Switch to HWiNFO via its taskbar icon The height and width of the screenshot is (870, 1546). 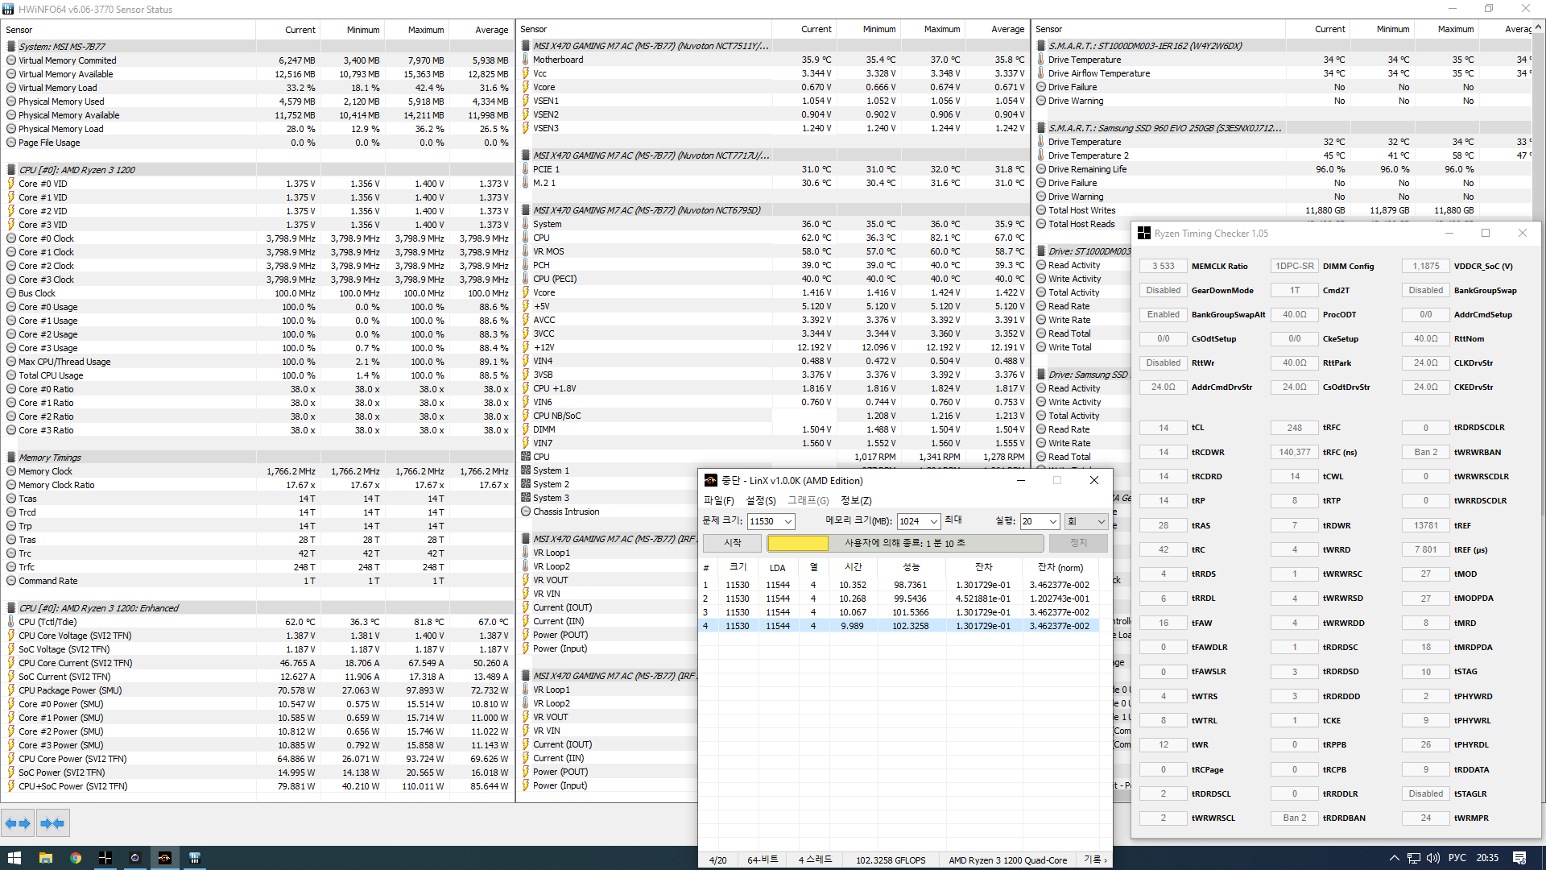click(194, 858)
